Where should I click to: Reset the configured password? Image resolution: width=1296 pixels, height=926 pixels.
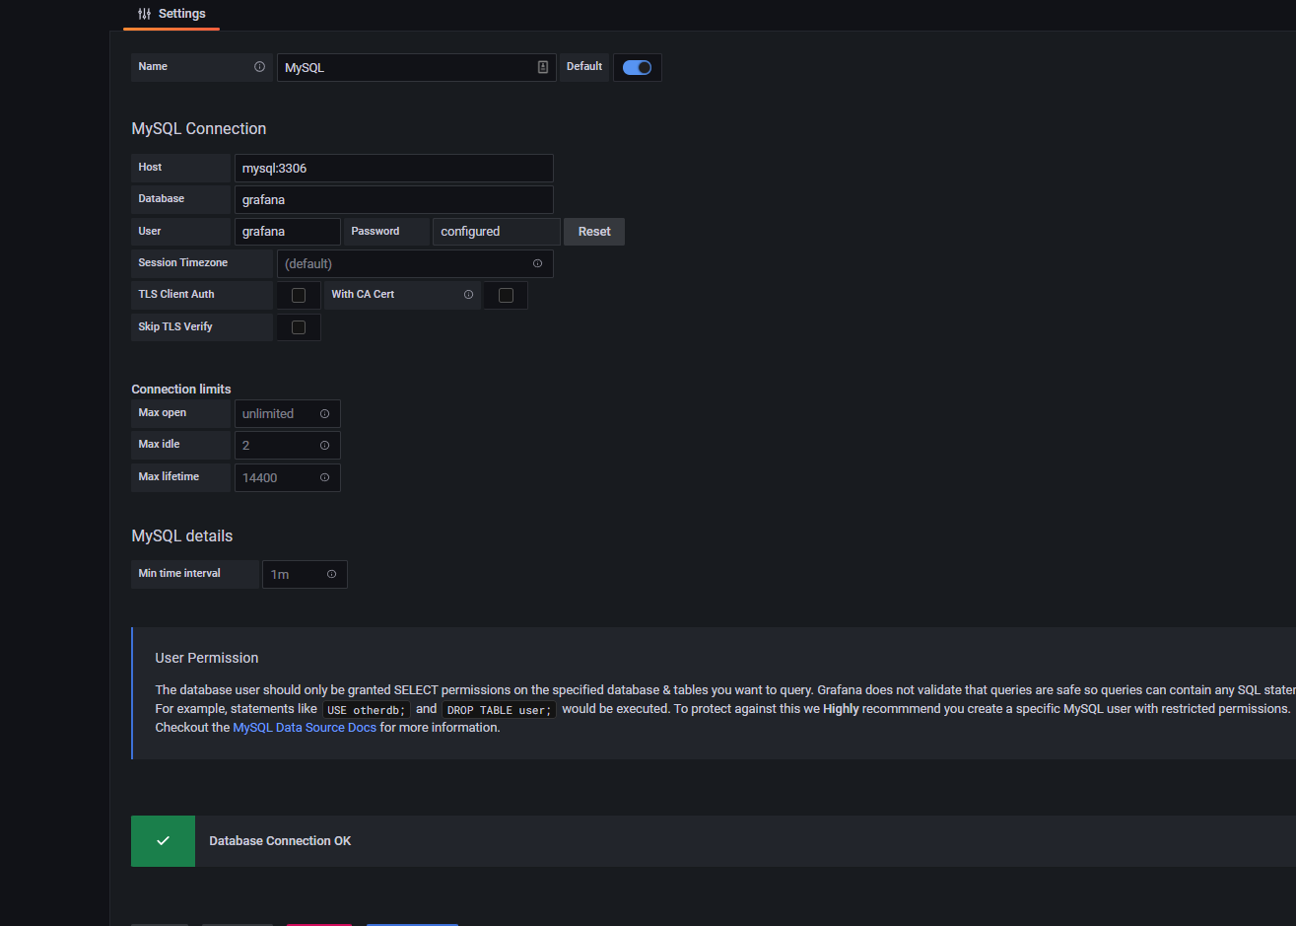(x=594, y=231)
